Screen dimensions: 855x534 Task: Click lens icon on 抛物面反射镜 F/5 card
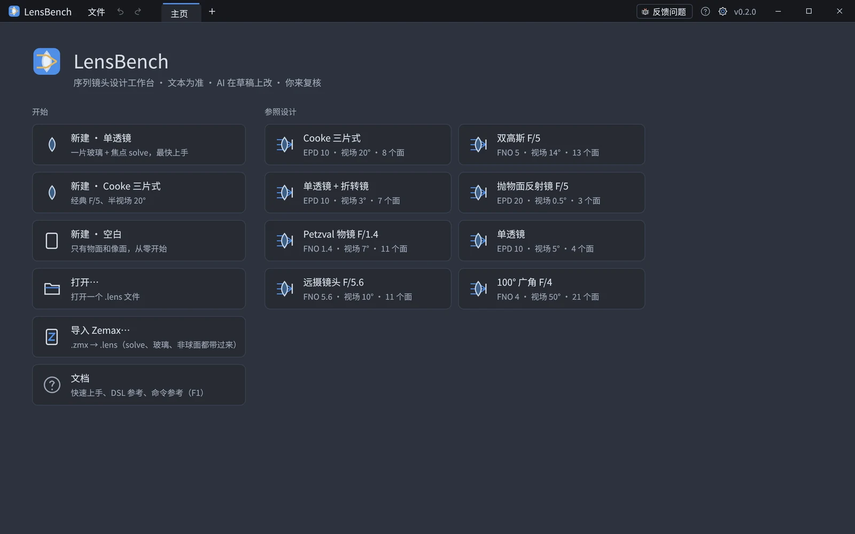coord(478,193)
